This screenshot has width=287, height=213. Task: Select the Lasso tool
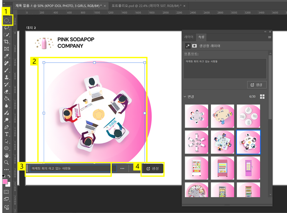point(7,28)
